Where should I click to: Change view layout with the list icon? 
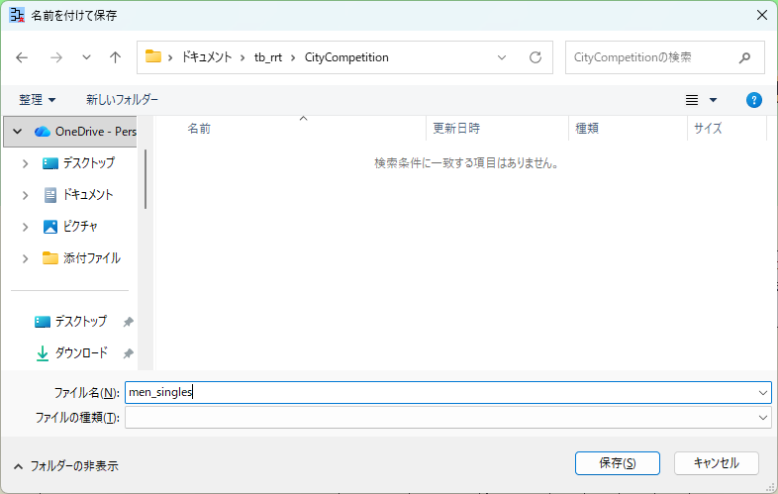(692, 100)
